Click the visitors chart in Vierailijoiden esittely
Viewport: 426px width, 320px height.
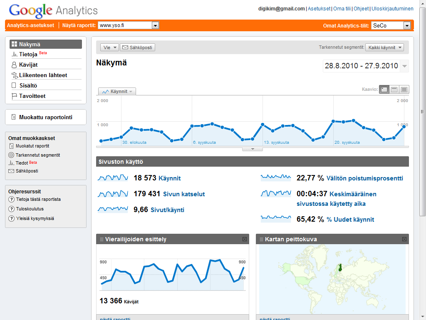click(173, 275)
